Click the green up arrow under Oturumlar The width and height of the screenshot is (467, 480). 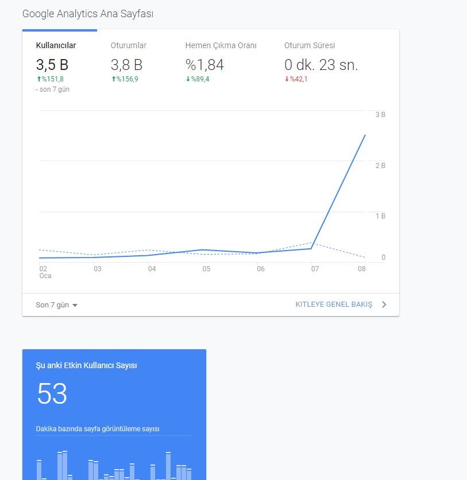click(114, 79)
